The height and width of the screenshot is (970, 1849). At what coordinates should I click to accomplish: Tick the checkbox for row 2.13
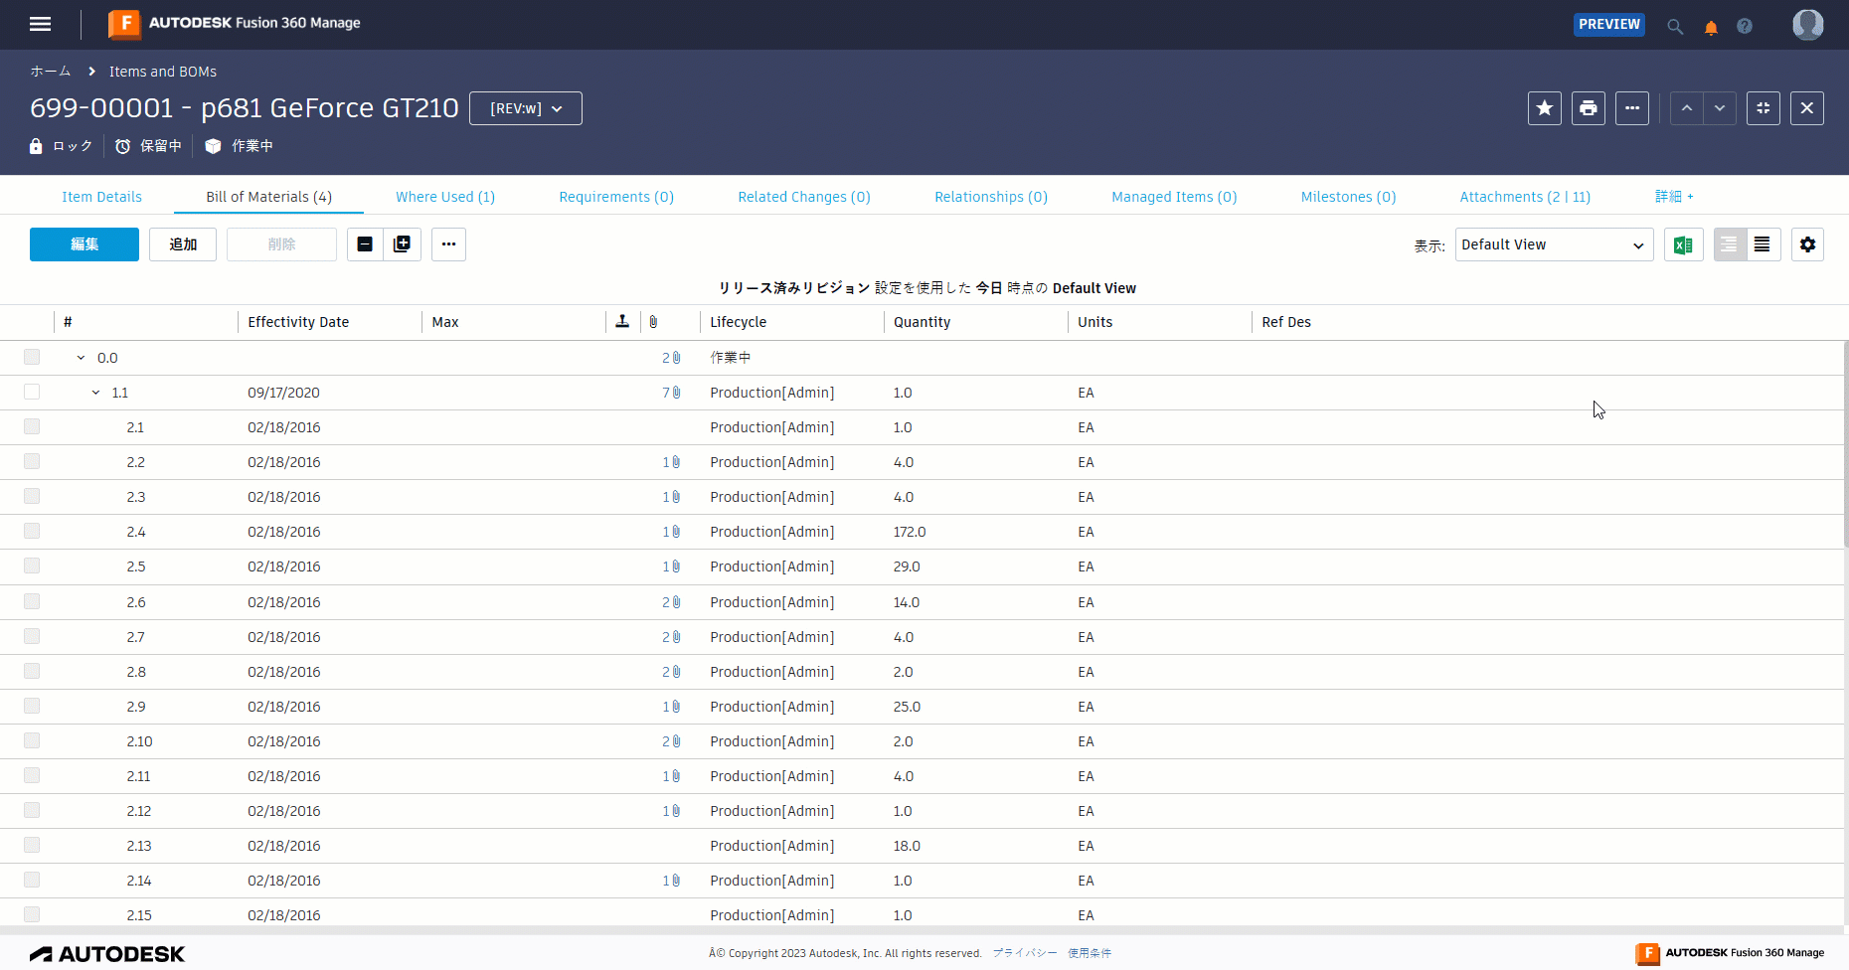point(32,845)
